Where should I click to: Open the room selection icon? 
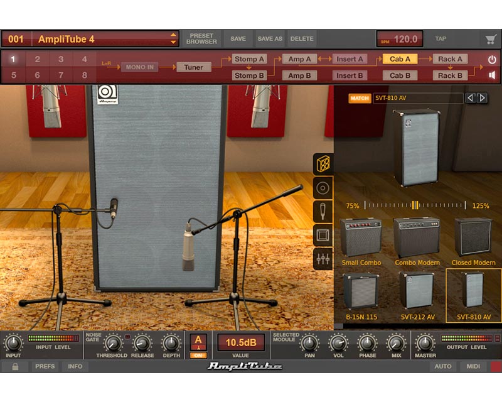(x=323, y=235)
